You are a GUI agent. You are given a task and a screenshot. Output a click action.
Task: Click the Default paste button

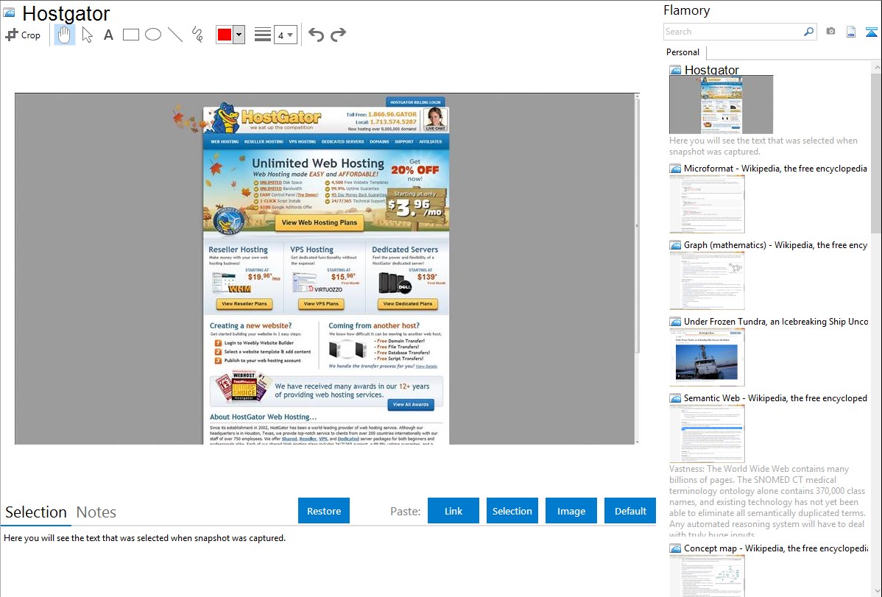tap(630, 511)
